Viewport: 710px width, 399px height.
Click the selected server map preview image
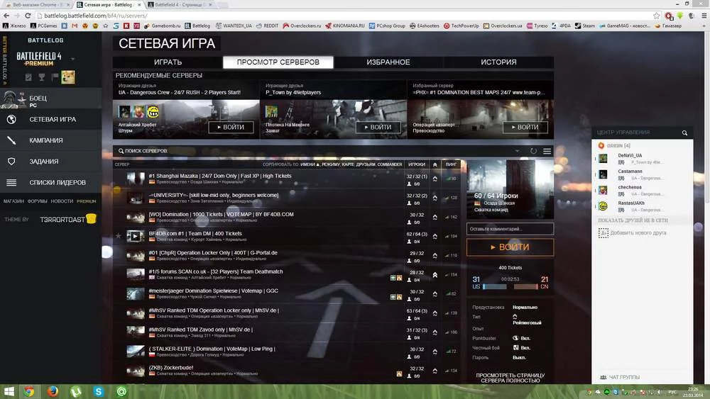pyautogui.click(x=510, y=189)
